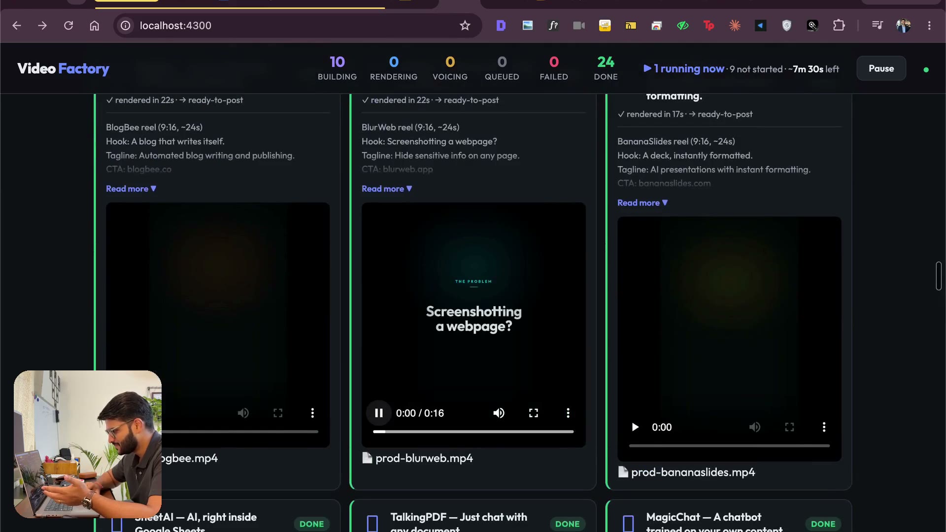This screenshot has width=946, height=532.
Task: Open the red Tp extension
Action: click(x=709, y=26)
